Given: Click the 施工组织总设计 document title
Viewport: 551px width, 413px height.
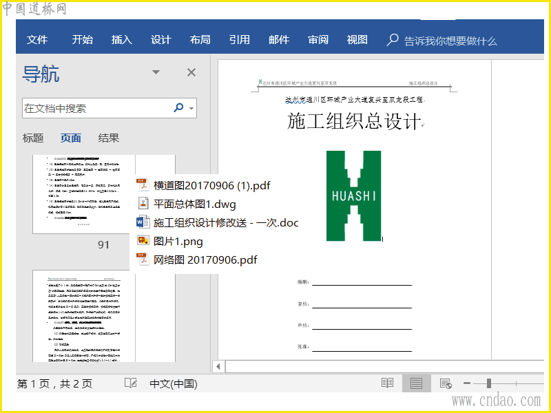Looking at the screenshot, I should pos(354,122).
